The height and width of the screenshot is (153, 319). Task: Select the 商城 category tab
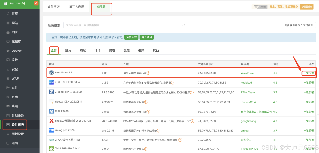[83, 50]
